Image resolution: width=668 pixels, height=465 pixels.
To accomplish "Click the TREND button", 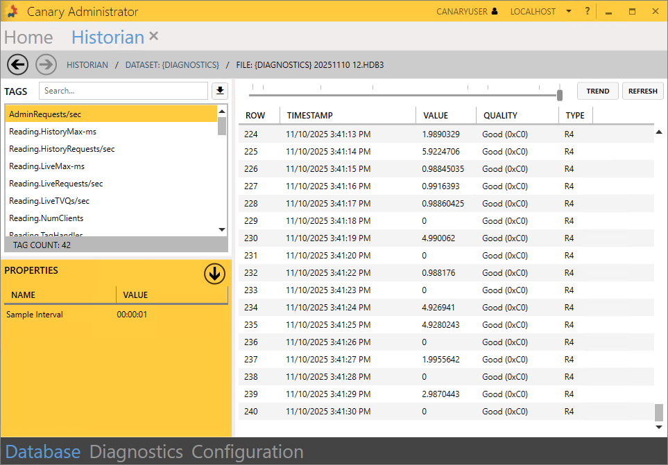I will tap(597, 91).
